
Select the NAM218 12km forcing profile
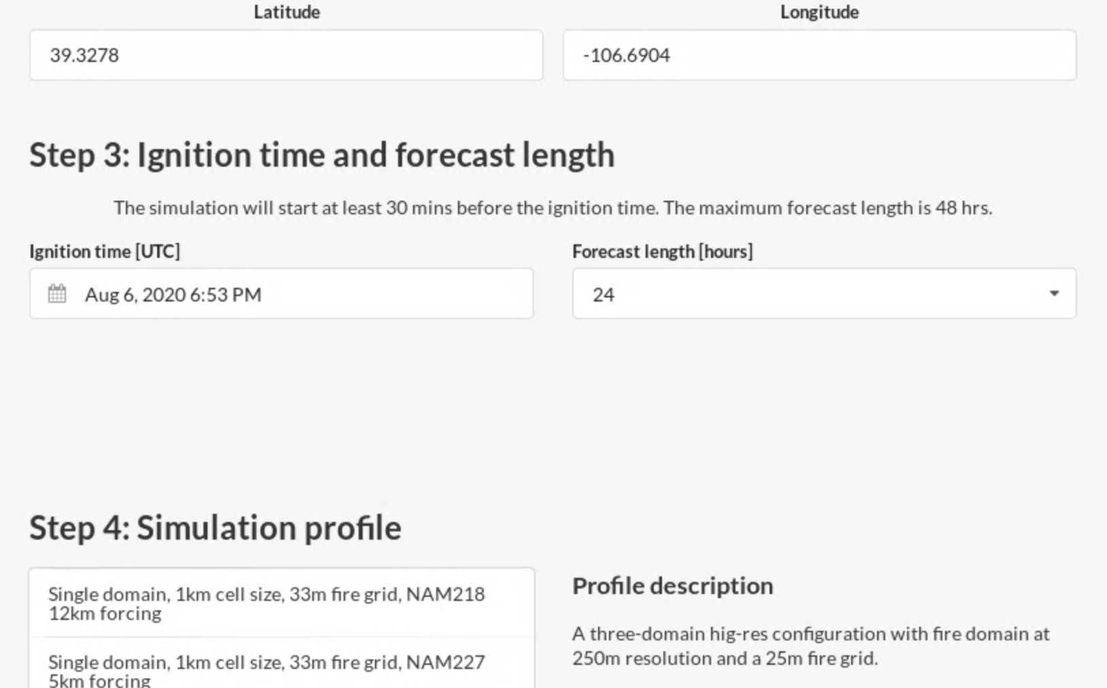tap(282, 603)
